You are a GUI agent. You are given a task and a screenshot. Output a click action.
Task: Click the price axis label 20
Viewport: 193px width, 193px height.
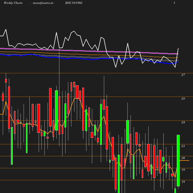(183, 158)
